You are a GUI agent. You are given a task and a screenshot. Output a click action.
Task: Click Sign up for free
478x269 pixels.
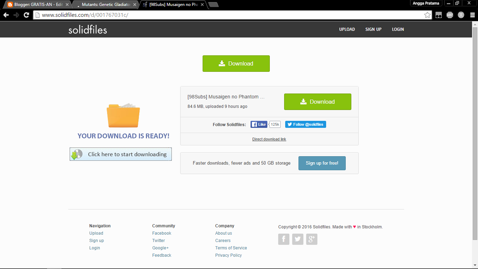pos(322,163)
